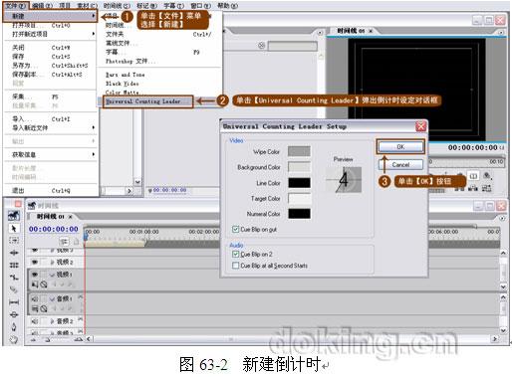
Task: Open the monitor panel menu button
Action: 501,32
